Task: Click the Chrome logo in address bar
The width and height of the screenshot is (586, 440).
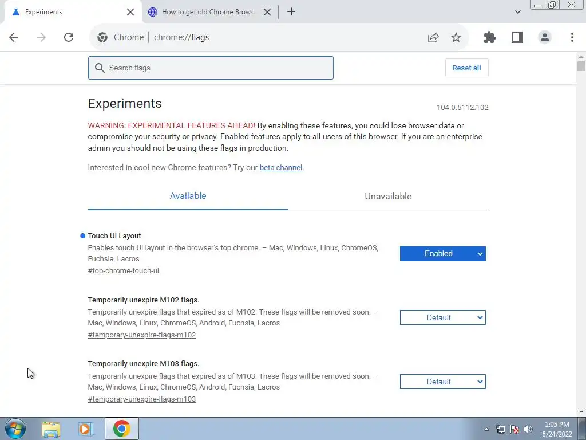Action: 102,37
